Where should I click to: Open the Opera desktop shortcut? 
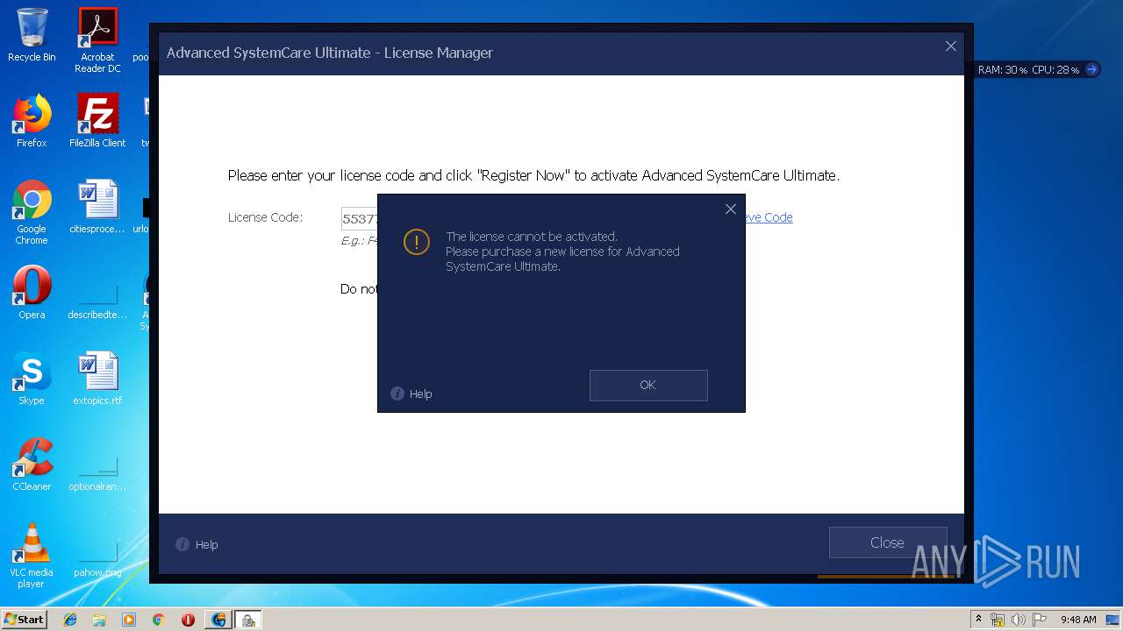point(32,293)
